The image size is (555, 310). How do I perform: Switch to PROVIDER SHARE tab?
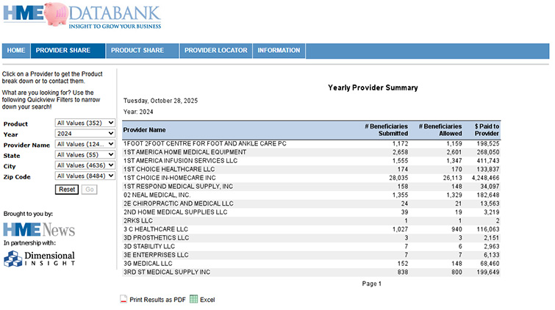[68, 51]
